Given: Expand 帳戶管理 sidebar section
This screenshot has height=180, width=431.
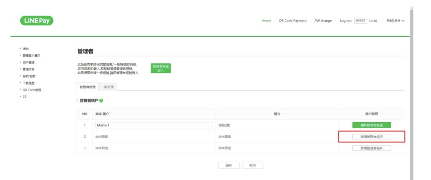Looking at the screenshot, I should click(x=28, y=62).
